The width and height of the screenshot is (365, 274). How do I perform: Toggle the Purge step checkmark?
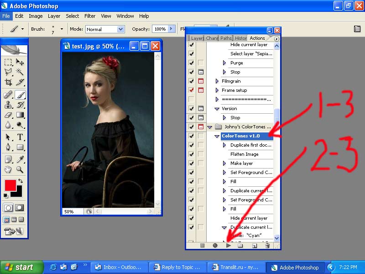coord(191,63)
